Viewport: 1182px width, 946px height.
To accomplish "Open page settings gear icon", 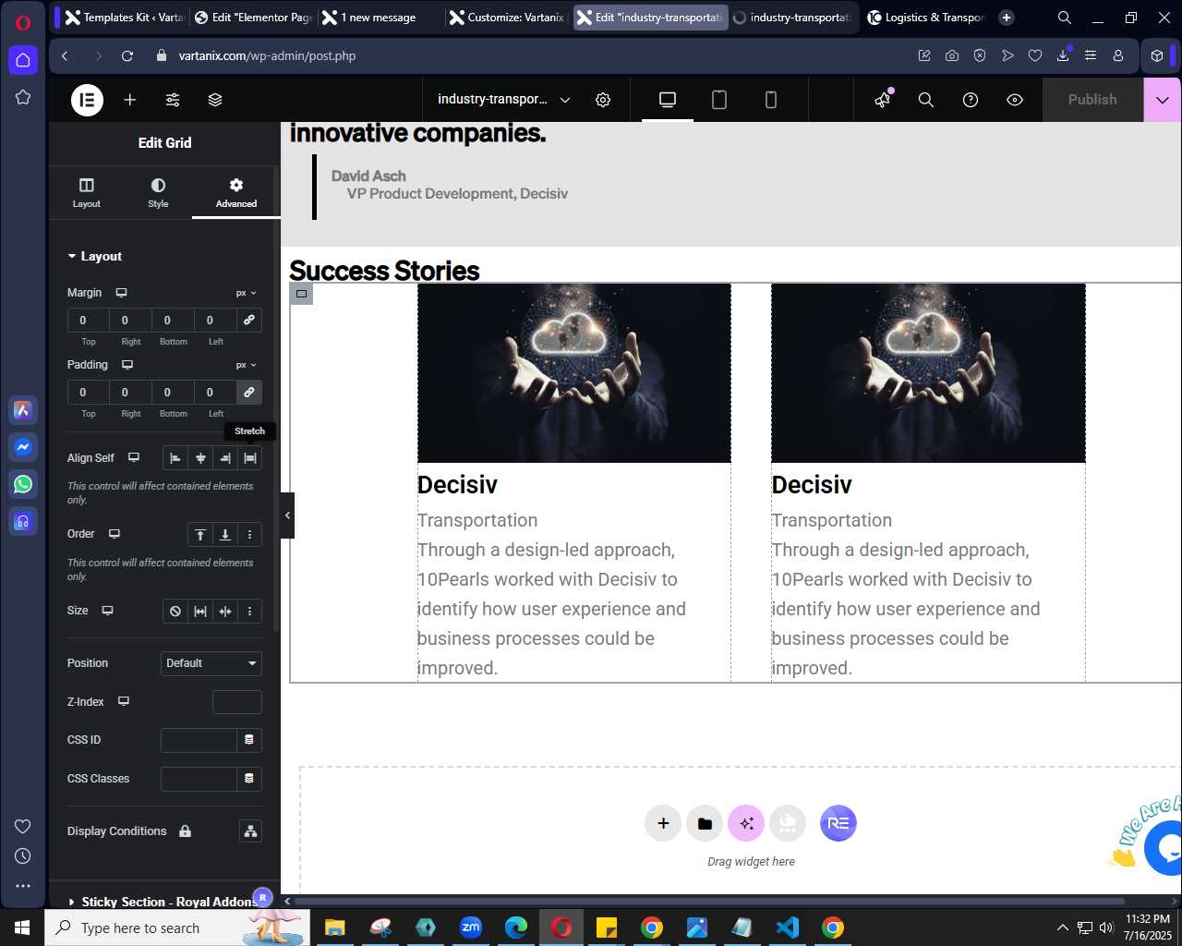I will (x=603, y=100).
